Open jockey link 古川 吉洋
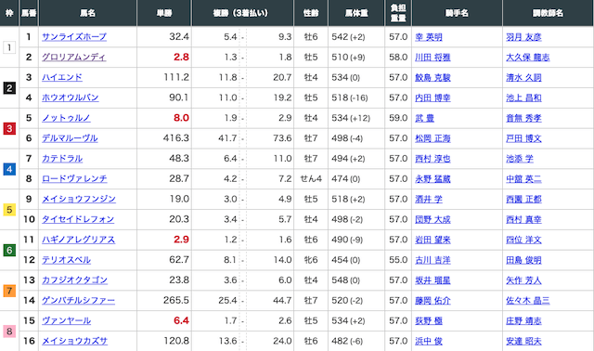The width and height of the screenshot is (594, 351). [x=433, y=260]
